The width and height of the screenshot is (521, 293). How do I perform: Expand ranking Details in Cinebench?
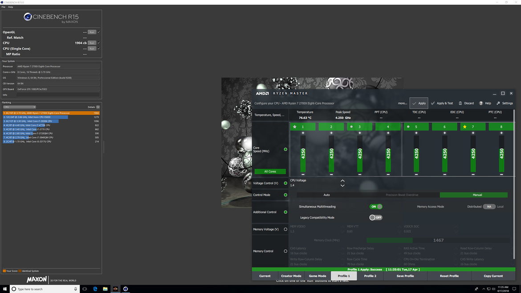[x=98, y=107]
